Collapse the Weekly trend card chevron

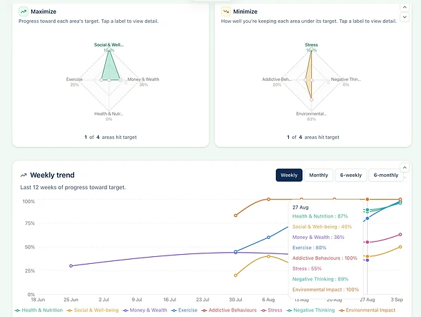click(404, 168)
